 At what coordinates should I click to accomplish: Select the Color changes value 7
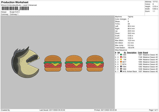point(128,19)
